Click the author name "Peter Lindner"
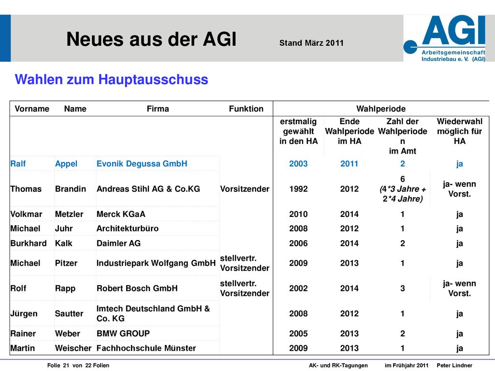Image resolution: width=495 pixels, height=371 pixels. 454,365
